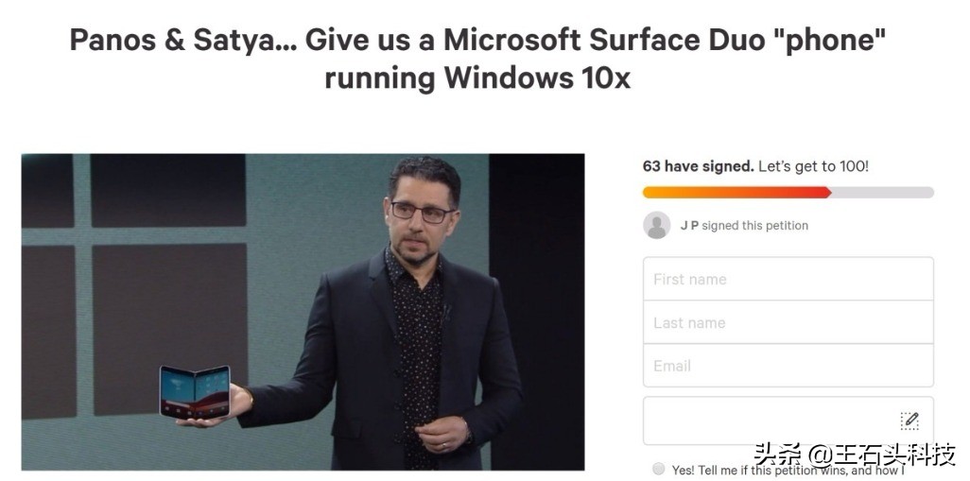Click the presenter's face in the photo
This screenshot has width=970, height=481.
423,214
